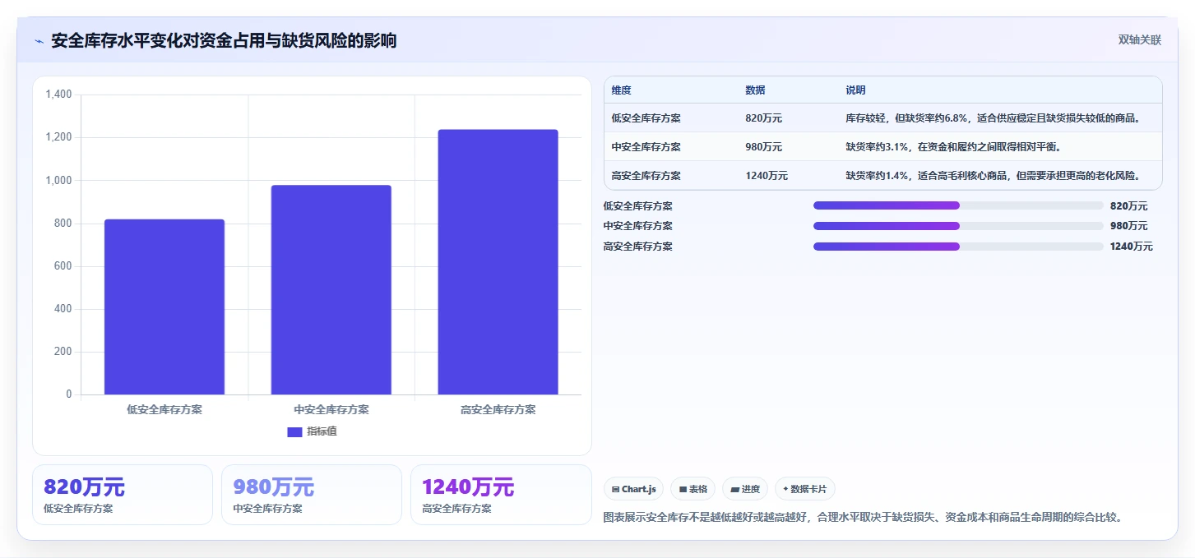1195x558 pixels.
Task: Click the 低安全库存方案 progress bar
Action: [x=958, y=205]
